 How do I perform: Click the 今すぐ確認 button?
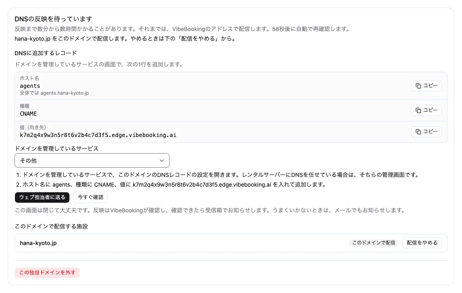[x=90, y=197]
